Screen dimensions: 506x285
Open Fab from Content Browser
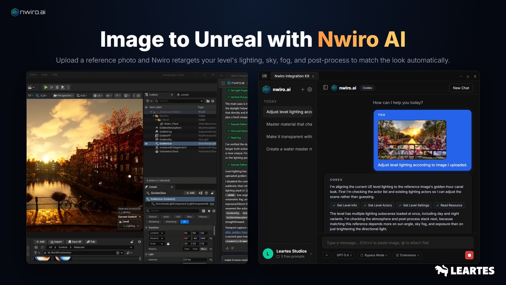coord(91,241)
